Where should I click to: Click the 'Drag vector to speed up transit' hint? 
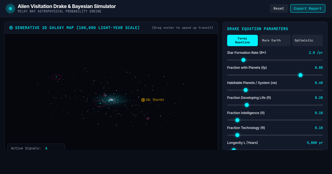click(x=183, y=28)
